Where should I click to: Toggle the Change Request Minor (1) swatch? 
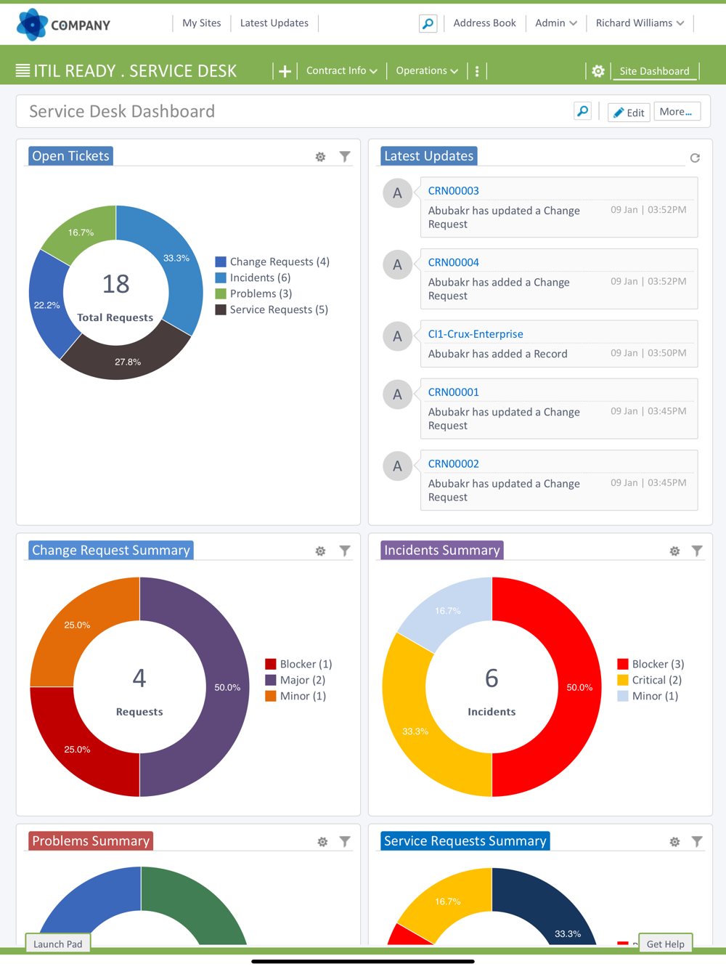tap(271, 696)
